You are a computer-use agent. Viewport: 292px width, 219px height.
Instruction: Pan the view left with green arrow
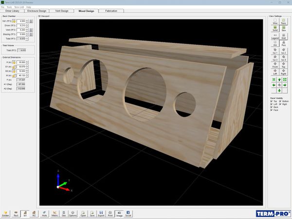tap(274, 85)
